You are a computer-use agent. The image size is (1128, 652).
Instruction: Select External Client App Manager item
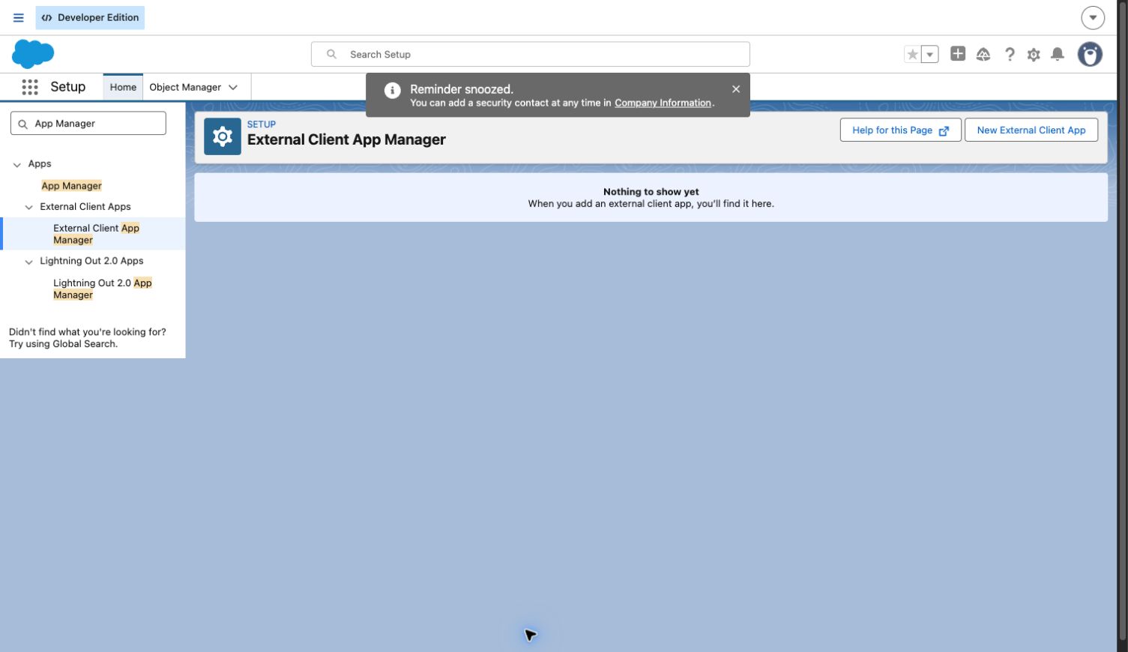pyautogui.click(x=93, y=234)
